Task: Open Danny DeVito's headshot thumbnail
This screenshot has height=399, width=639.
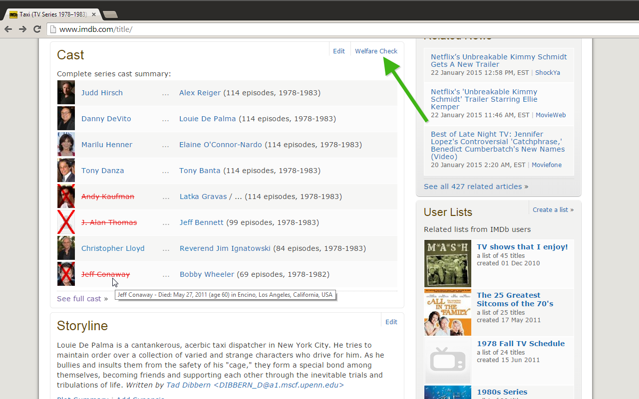Action: [66, 119]
